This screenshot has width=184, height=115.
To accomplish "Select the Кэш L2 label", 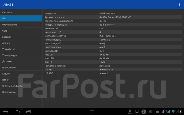I will point(48,62).
